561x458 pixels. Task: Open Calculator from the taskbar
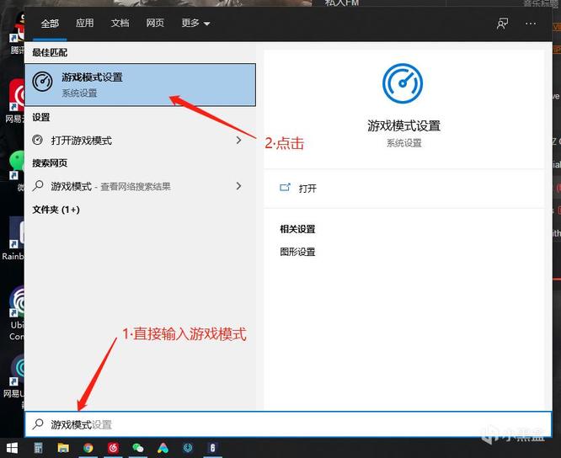(39, 448)
